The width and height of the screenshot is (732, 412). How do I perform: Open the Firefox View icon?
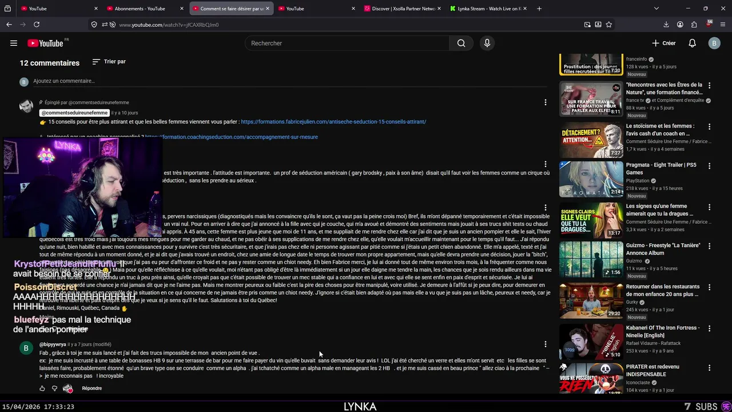pyautogui.click(x=8, y=9)
